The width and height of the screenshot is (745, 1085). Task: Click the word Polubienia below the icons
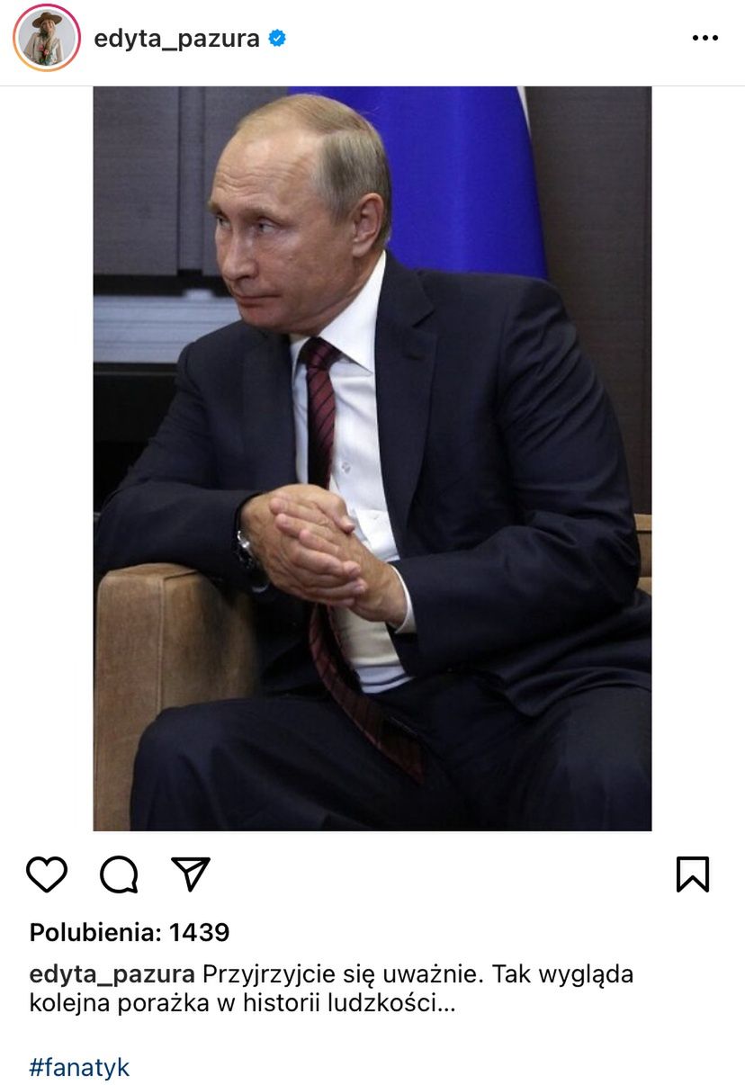pos(95,933)
